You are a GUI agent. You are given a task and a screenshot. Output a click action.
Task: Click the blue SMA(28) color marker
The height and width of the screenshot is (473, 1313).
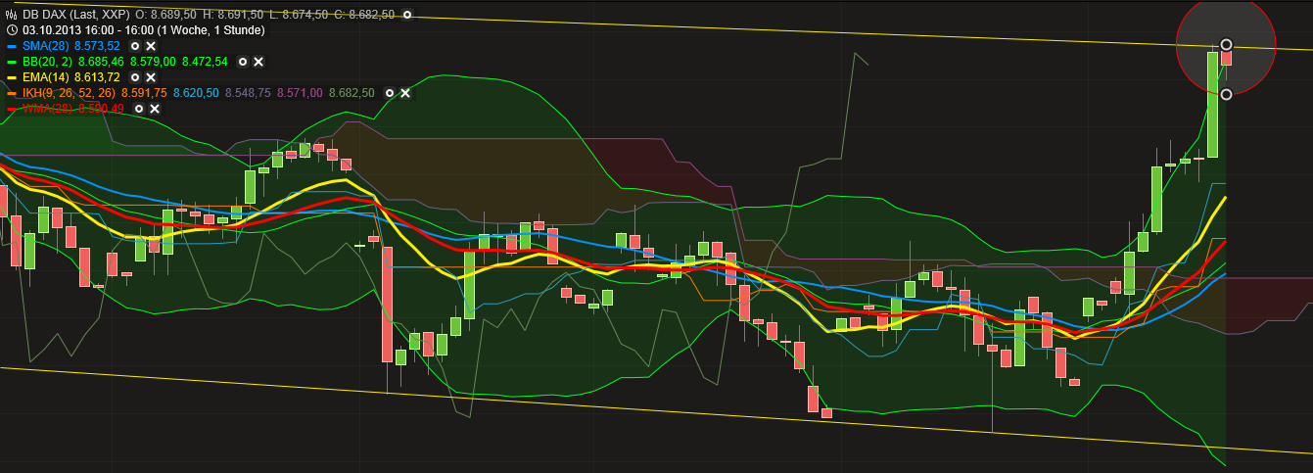click(12, 46)
